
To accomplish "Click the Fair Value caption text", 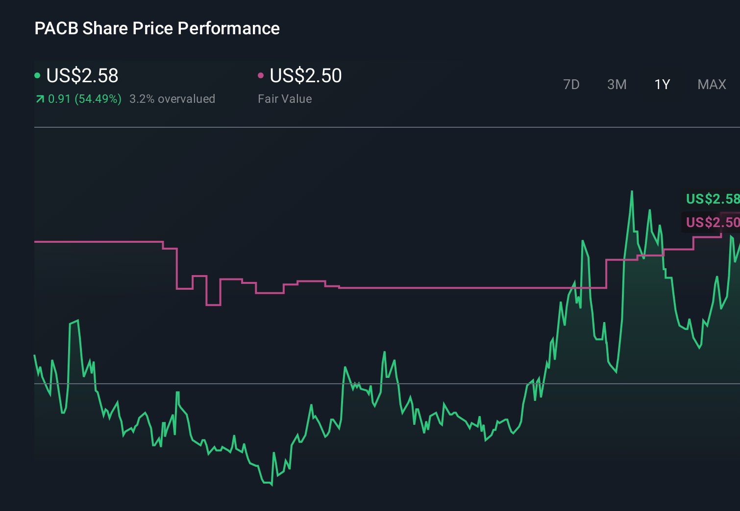I will (x=285, y=98).
